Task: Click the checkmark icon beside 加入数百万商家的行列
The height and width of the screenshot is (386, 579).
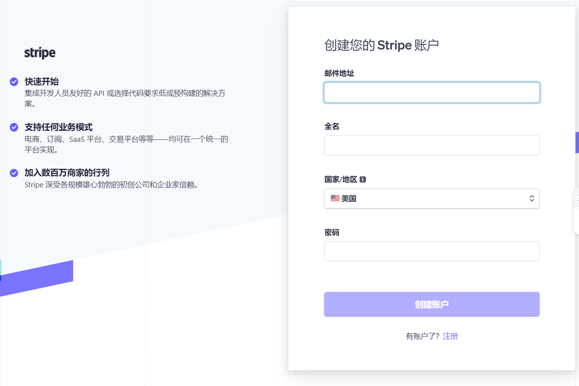Action: click(14, 173)
